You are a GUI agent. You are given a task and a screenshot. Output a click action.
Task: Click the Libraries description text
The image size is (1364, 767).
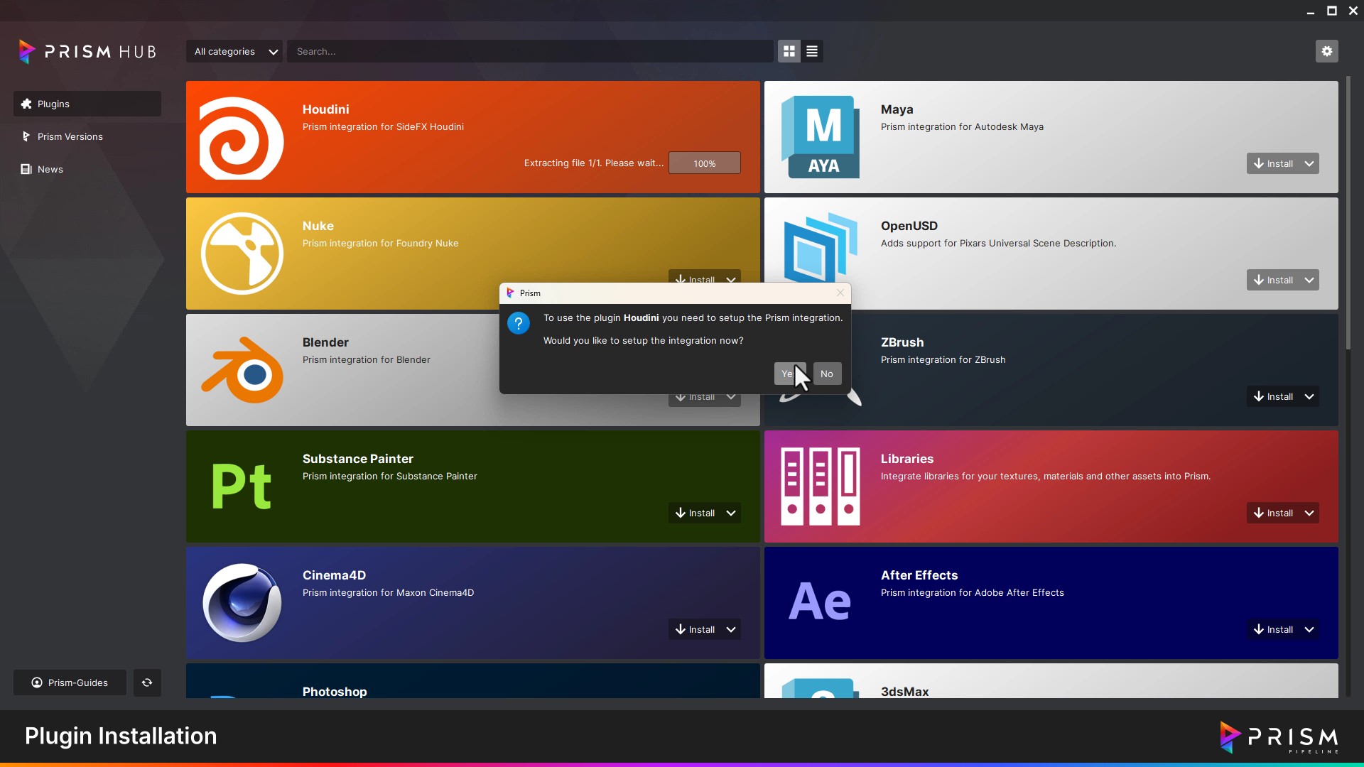coord(1046,476)
